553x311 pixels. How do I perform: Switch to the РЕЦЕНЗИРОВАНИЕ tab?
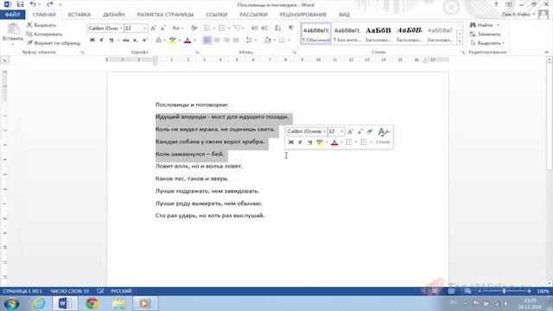(303, 15)
